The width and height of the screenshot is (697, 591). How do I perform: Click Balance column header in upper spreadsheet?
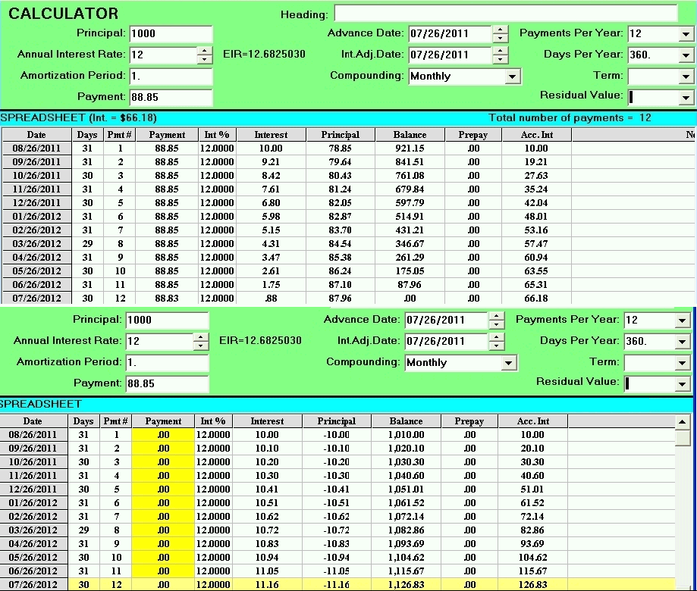pyautogui.click(x=410, y=135)
